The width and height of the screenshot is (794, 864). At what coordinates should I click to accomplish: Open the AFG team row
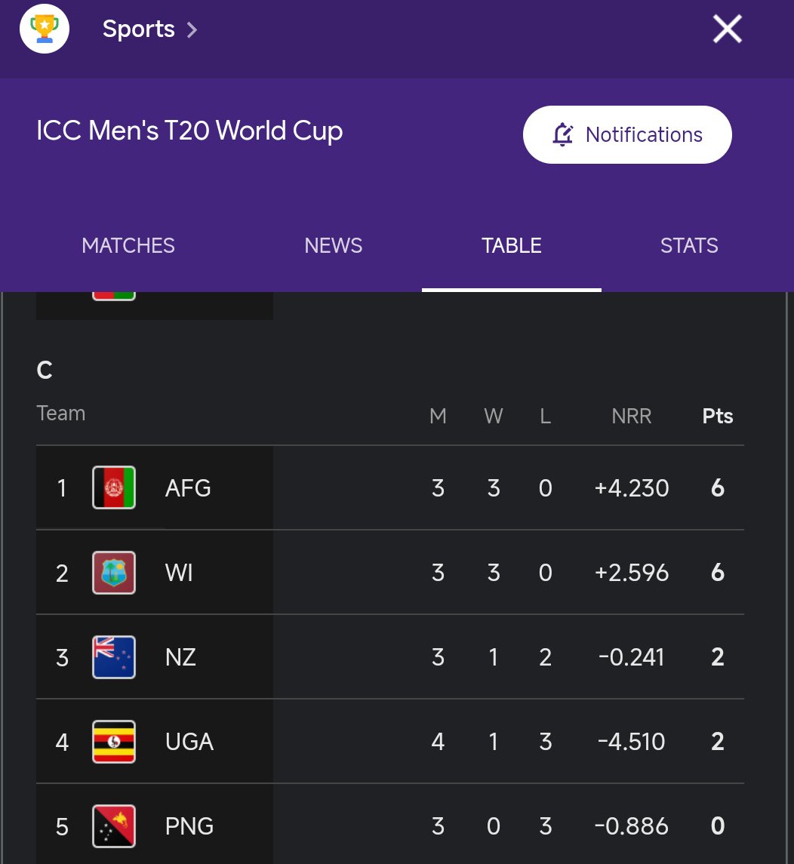[x=390, y=487]
